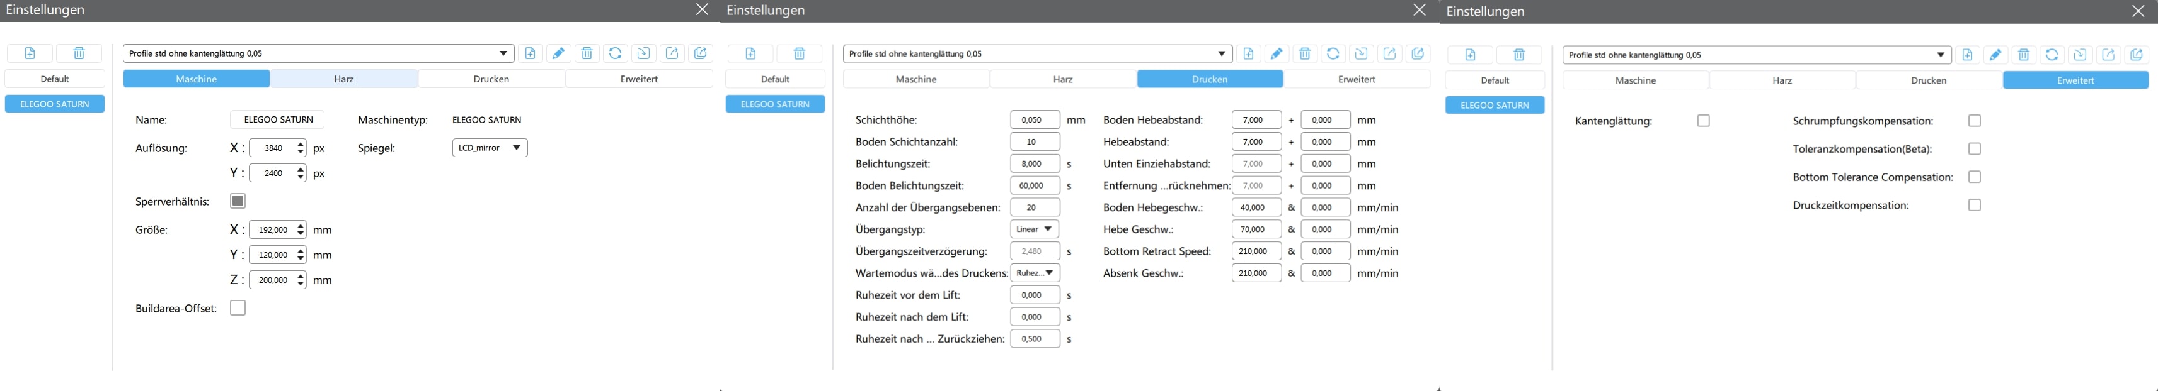2158x391 pixels.
Task: Click delete-machine trash icon above Default in rightmost window
Action: tap(1519, 55)
